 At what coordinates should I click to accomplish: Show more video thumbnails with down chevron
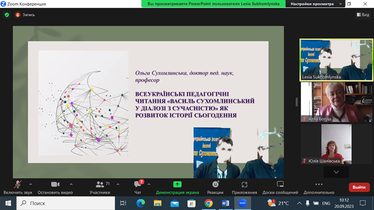336,172
